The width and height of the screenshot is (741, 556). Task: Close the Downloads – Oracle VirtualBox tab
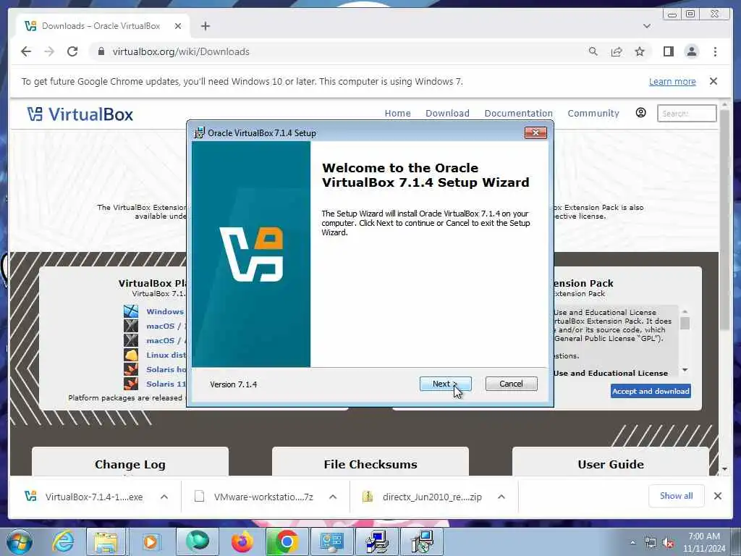pyautogui.click(x=178, y=26)
